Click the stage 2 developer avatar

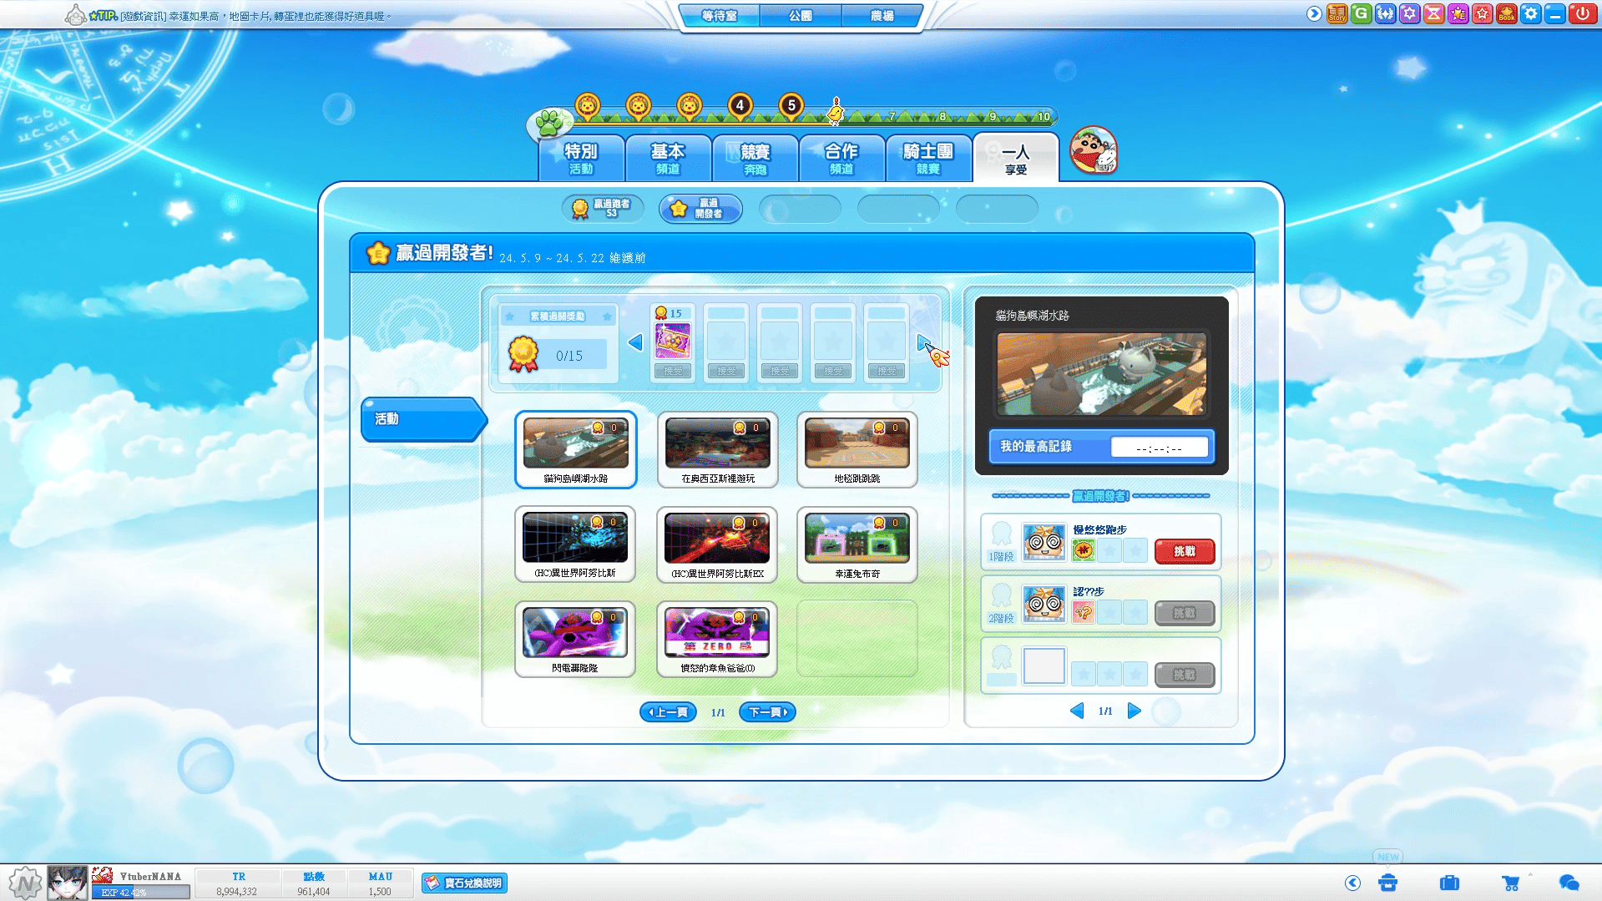1044,605
